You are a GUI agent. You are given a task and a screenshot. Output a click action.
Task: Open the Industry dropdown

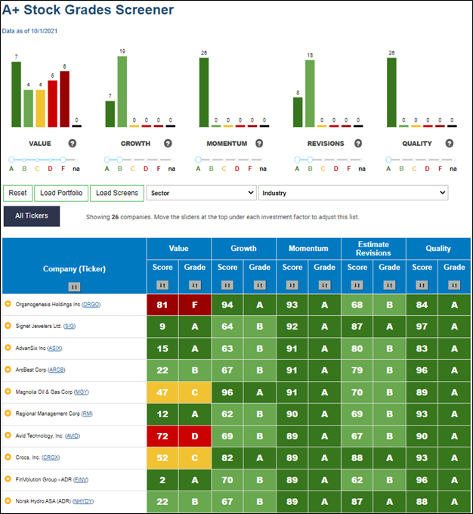[x=354, y=193]
